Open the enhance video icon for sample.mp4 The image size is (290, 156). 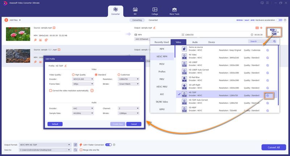click(46, 40)
